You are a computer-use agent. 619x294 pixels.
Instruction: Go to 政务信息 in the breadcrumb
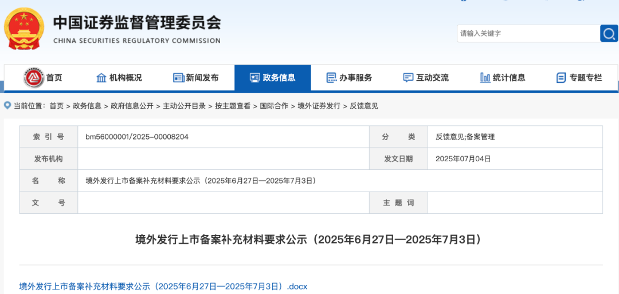(x=87, y=106)
